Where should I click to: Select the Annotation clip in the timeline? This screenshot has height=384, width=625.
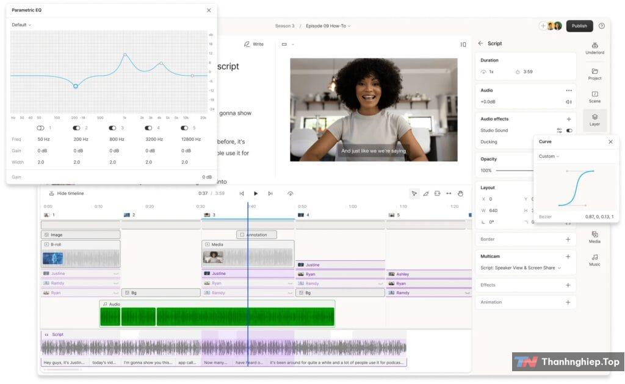(x=256, y=235)
